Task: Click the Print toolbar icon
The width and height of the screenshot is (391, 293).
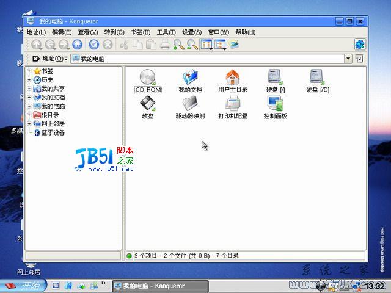Action: point(165,45)
